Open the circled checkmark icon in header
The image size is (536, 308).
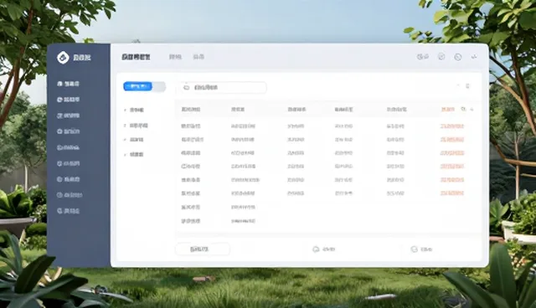(441, 57)
